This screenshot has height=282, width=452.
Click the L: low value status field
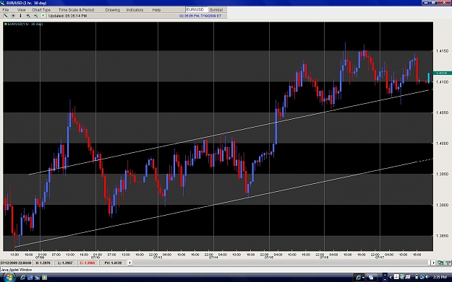pyautogui.click(x=65, y=263)
